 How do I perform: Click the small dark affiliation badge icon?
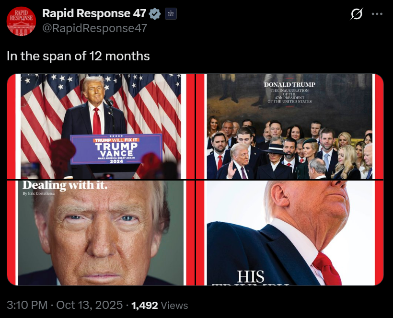(x=171, y=14)
